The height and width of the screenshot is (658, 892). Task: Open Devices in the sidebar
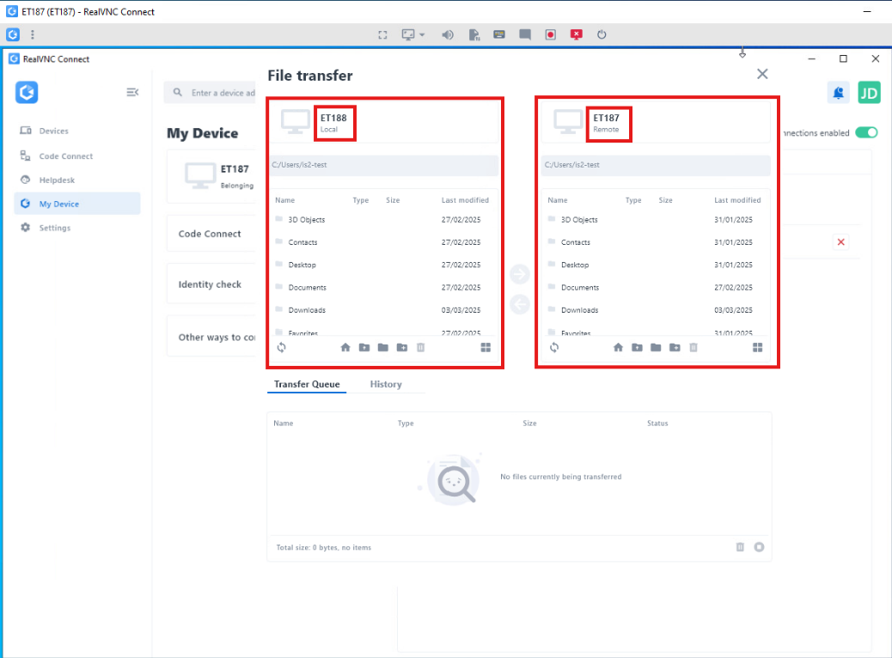point(76,131)
